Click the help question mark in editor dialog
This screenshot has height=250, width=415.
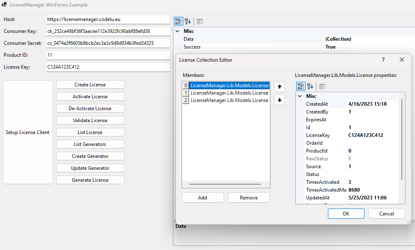[x=383, y=60]
